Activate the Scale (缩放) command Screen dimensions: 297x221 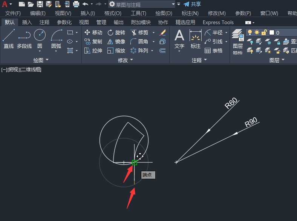pos(116,51)
